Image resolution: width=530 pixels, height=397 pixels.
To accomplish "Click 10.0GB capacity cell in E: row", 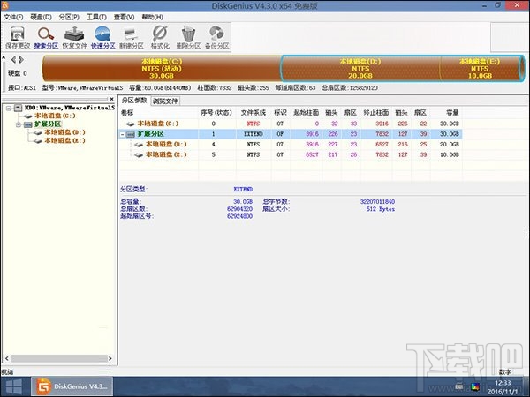I will click(450, 154).
